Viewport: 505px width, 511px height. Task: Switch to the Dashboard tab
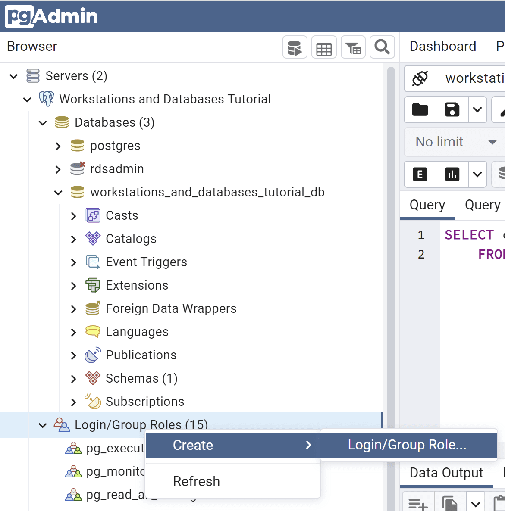click(x=443, y=46)
